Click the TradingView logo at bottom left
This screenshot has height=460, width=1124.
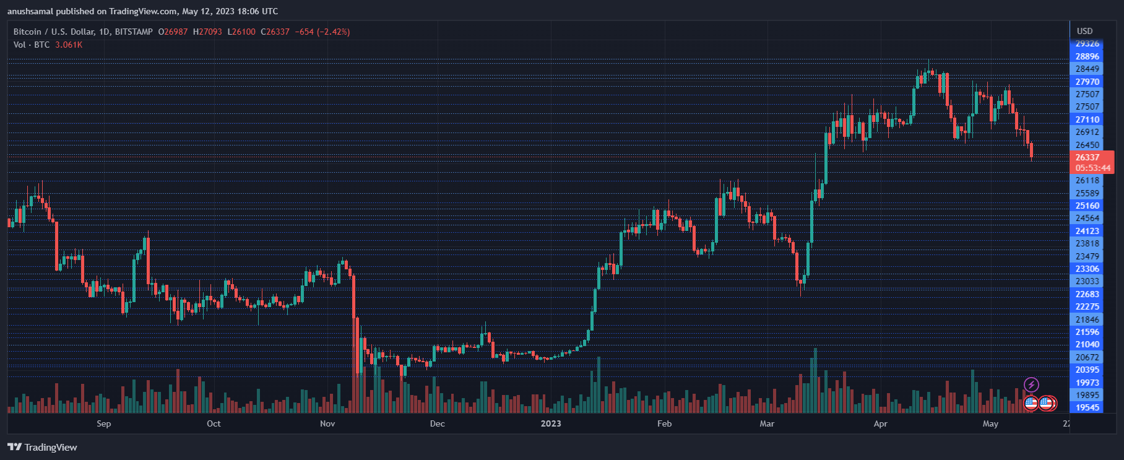(42, 447)
